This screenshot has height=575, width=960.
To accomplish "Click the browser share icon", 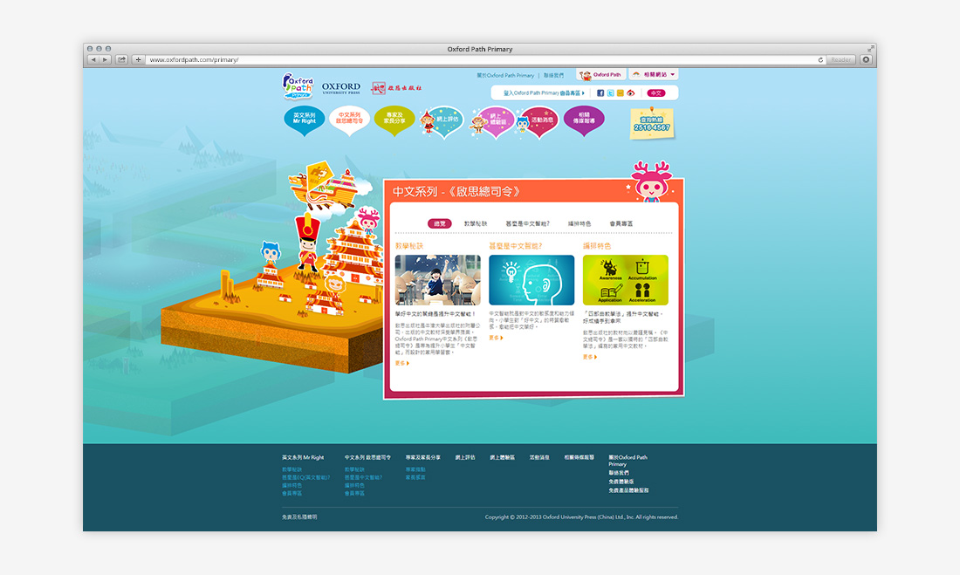I will pos(122,59).
